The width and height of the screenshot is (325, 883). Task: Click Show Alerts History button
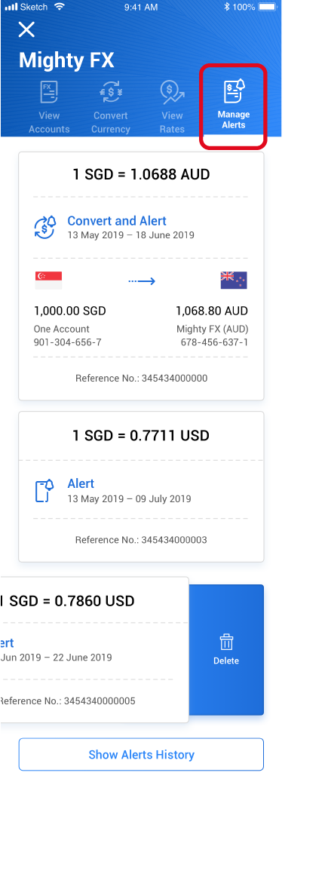(x=141, y=755)
